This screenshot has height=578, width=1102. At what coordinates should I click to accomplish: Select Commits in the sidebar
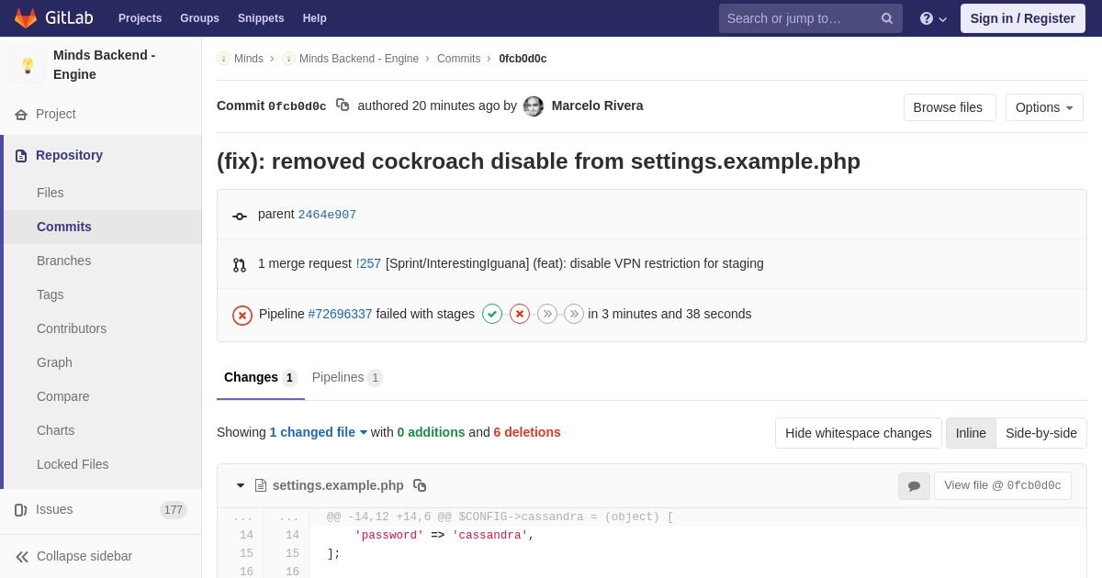[64, 227]
